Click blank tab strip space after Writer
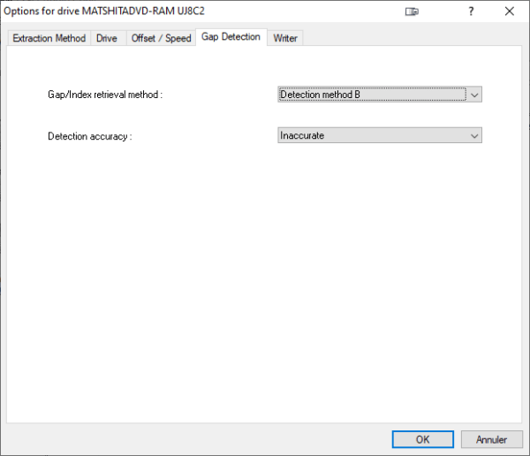Viewport: 530px width, 456px height. click(413, 38)
